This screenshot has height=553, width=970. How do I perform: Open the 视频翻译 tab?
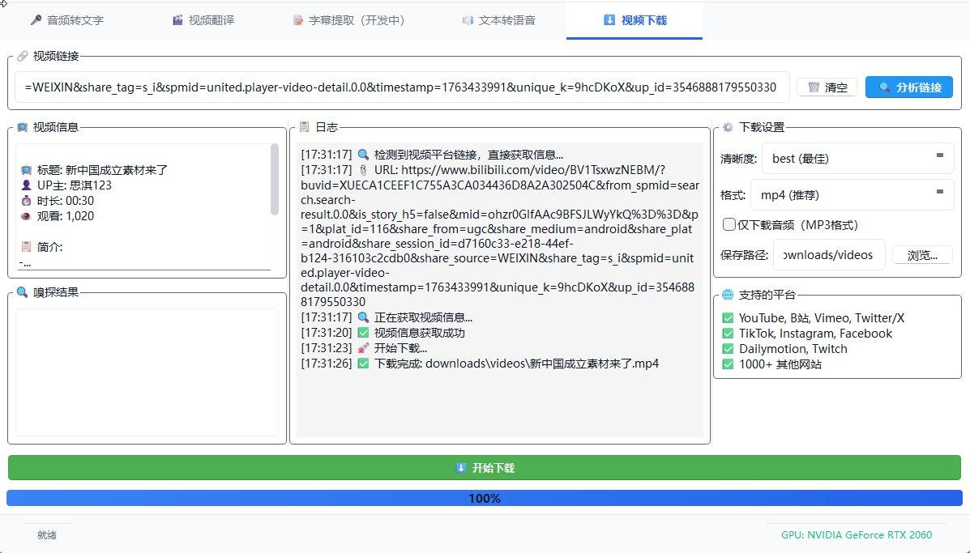coord(203,20)
